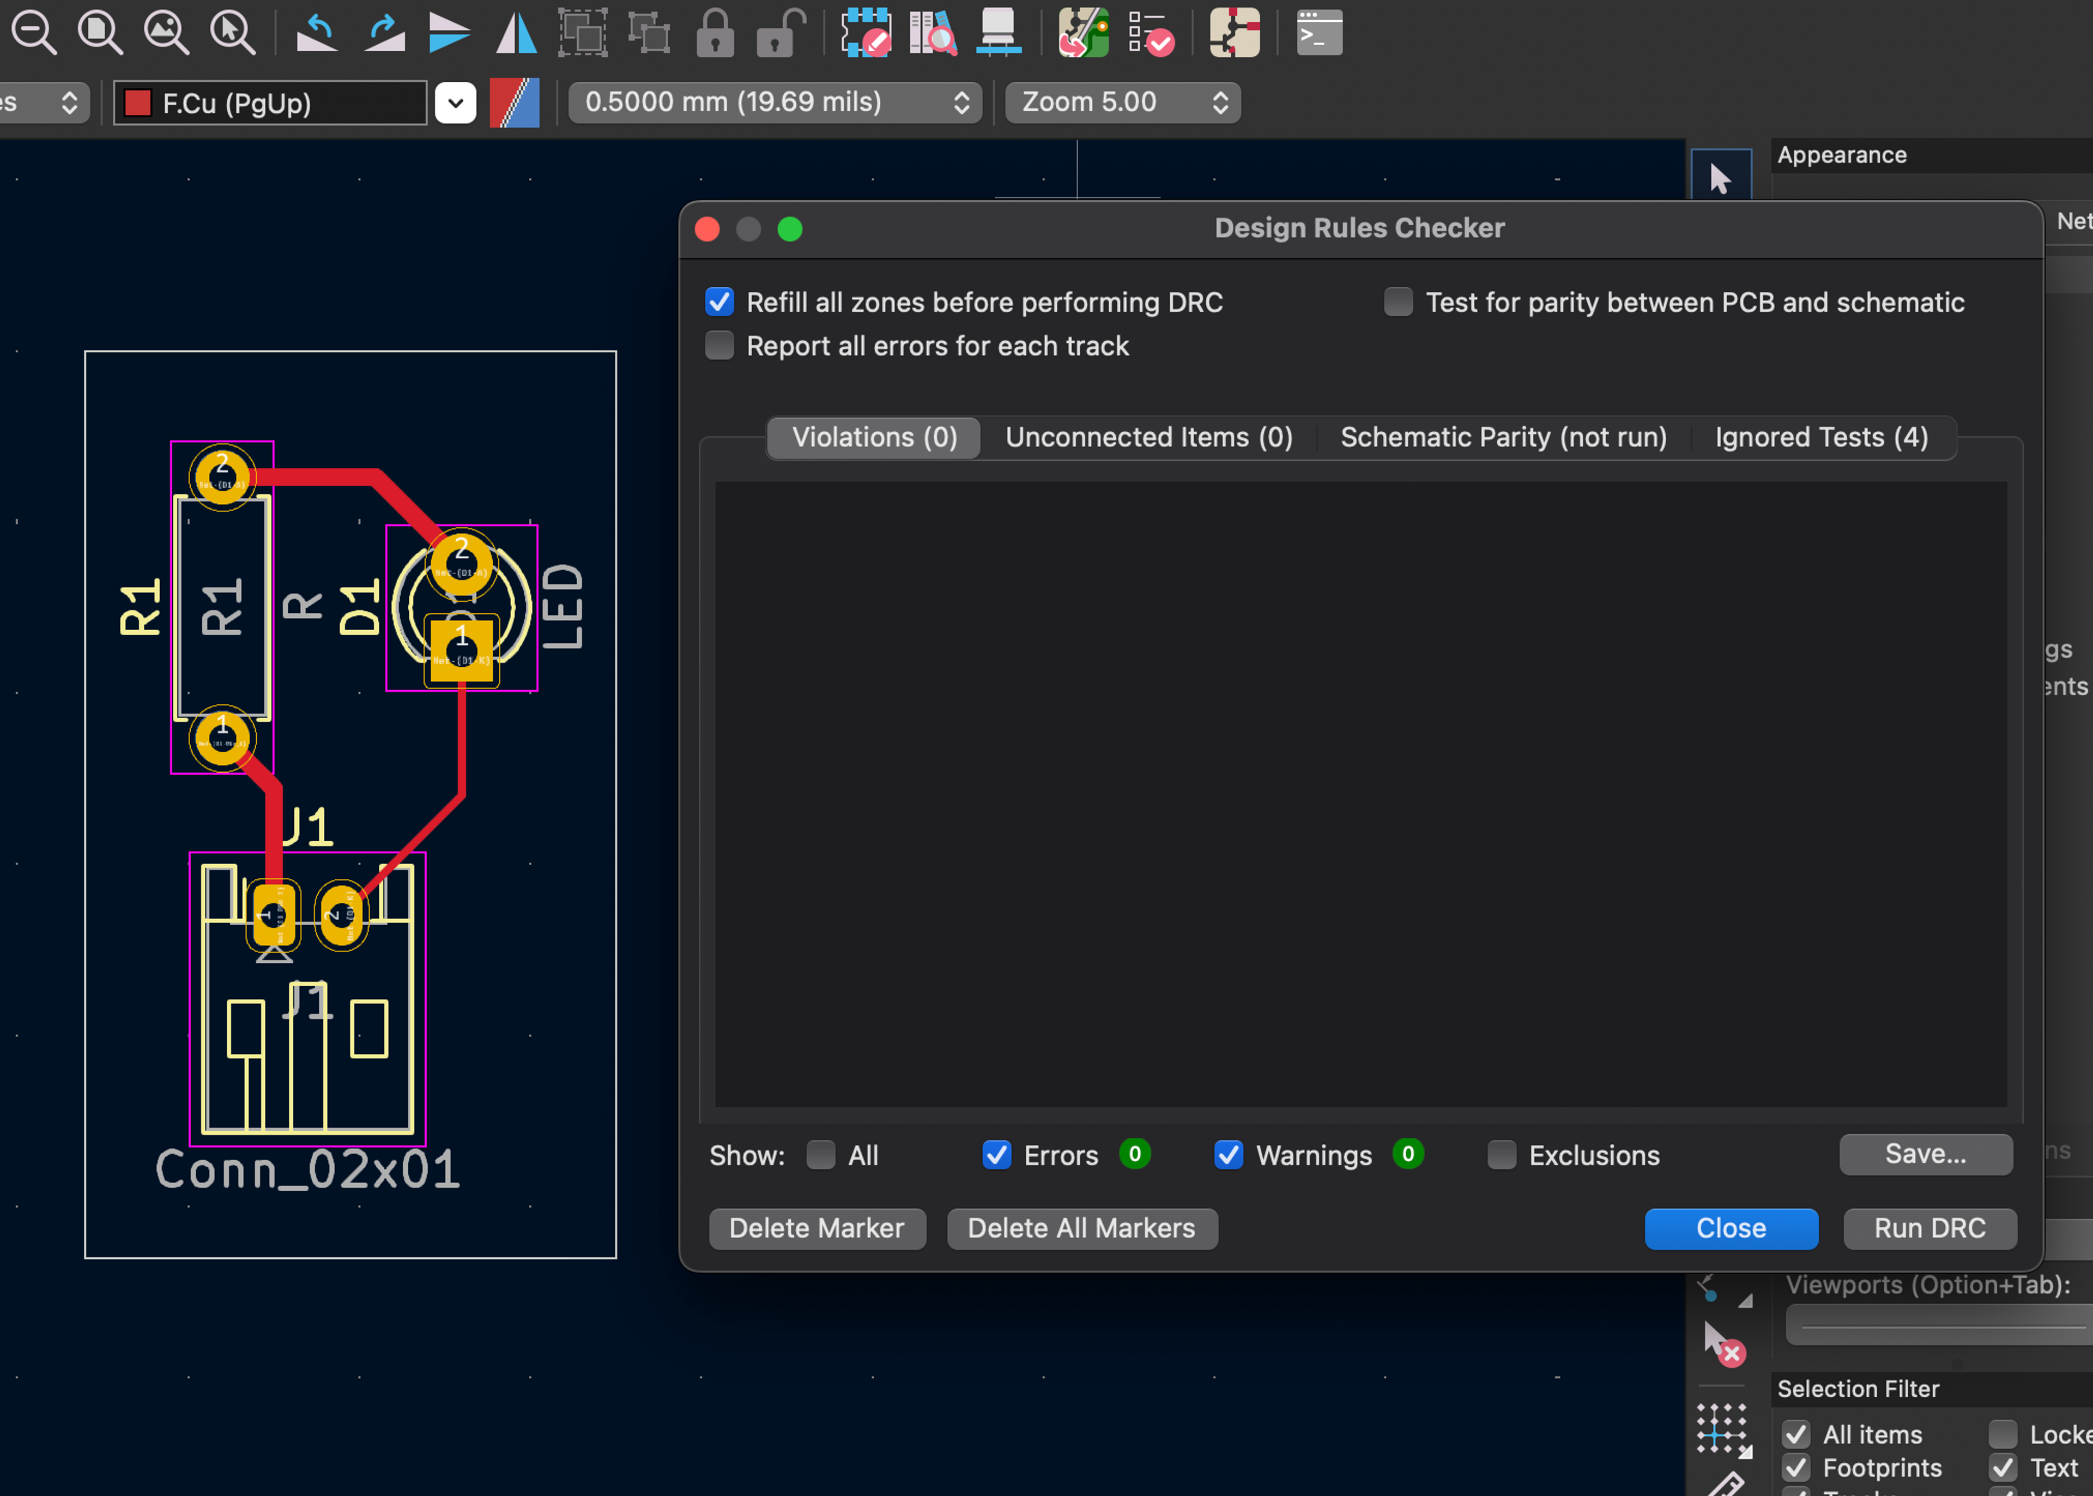Check Test for parity between PCB and schematic
The image size is (2093, 1496).
point(1398,302)
